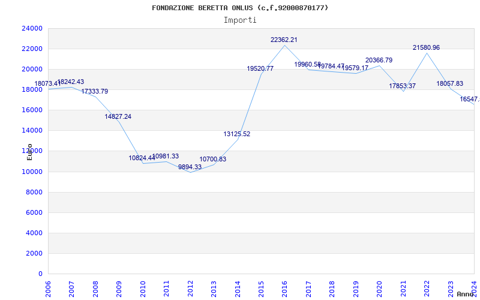Screen dimensions: 480x300
Task: Click x-axis year 2022
Action: click(427, 289)
